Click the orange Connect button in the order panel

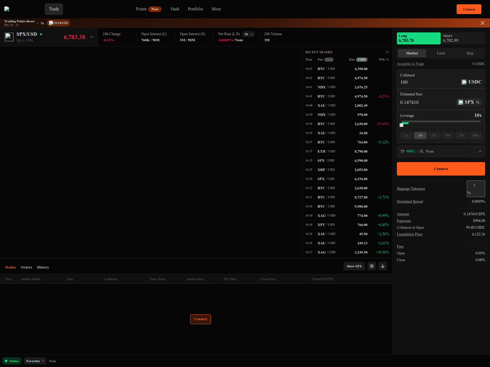point(441,169)
